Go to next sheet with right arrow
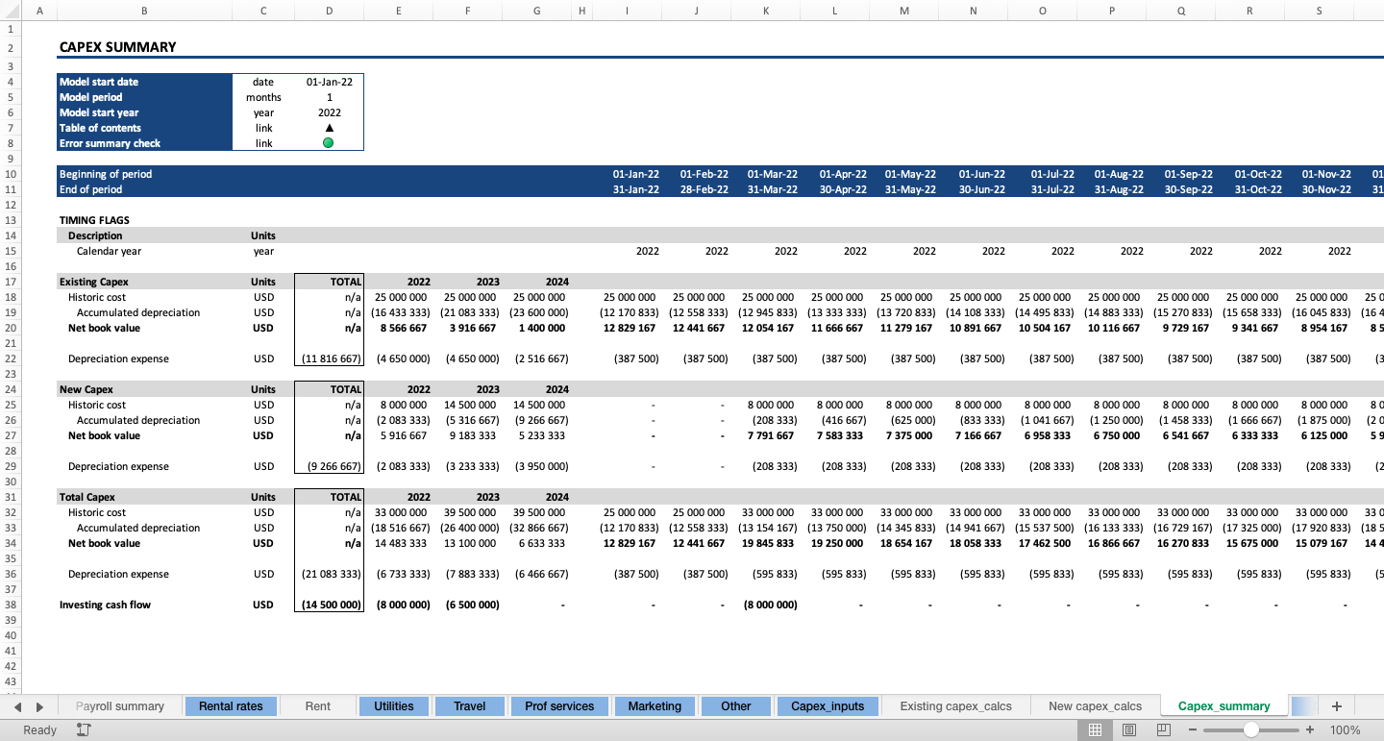This screenshot has height=741, width=1384. 39,706
